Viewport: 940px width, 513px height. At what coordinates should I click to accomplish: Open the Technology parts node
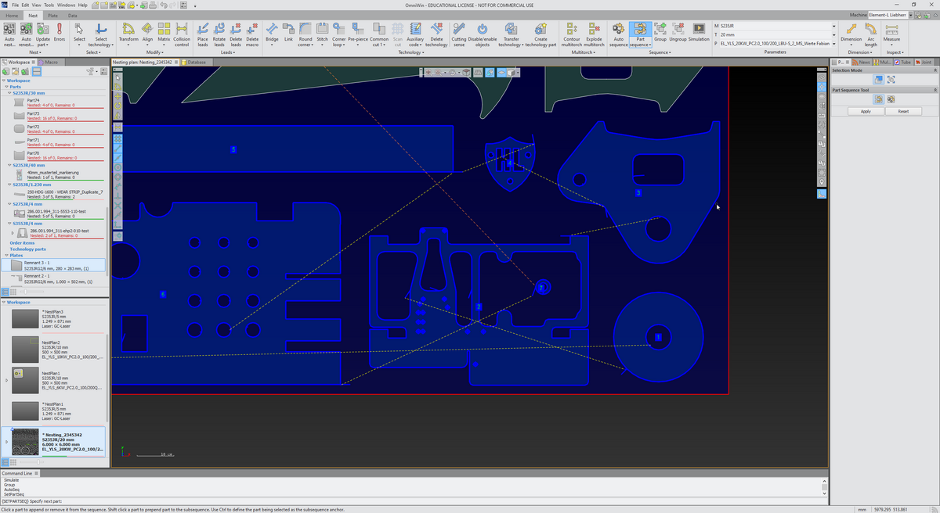28,249
